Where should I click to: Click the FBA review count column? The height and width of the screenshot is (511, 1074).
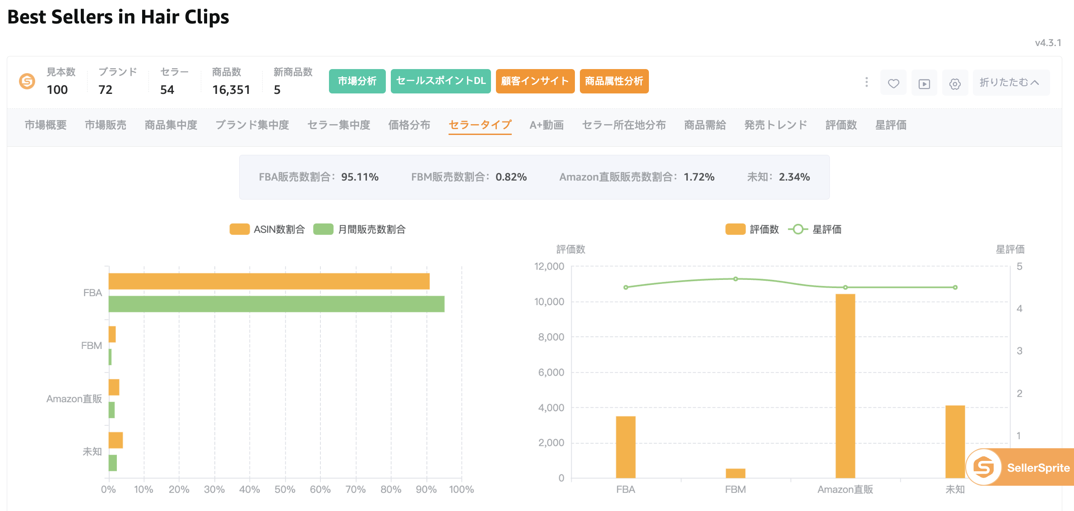click(x=625, y=447)
